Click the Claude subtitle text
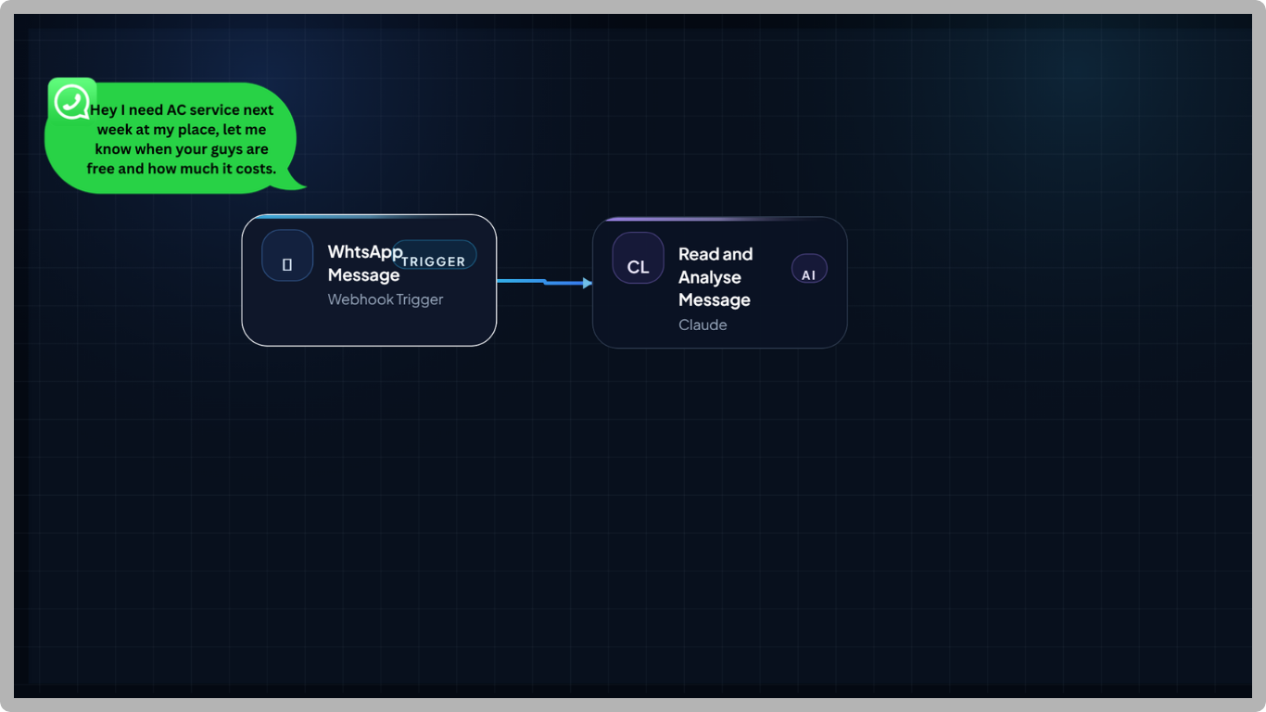This screenshot has width=1266, height=712. (x=703, y=324)
